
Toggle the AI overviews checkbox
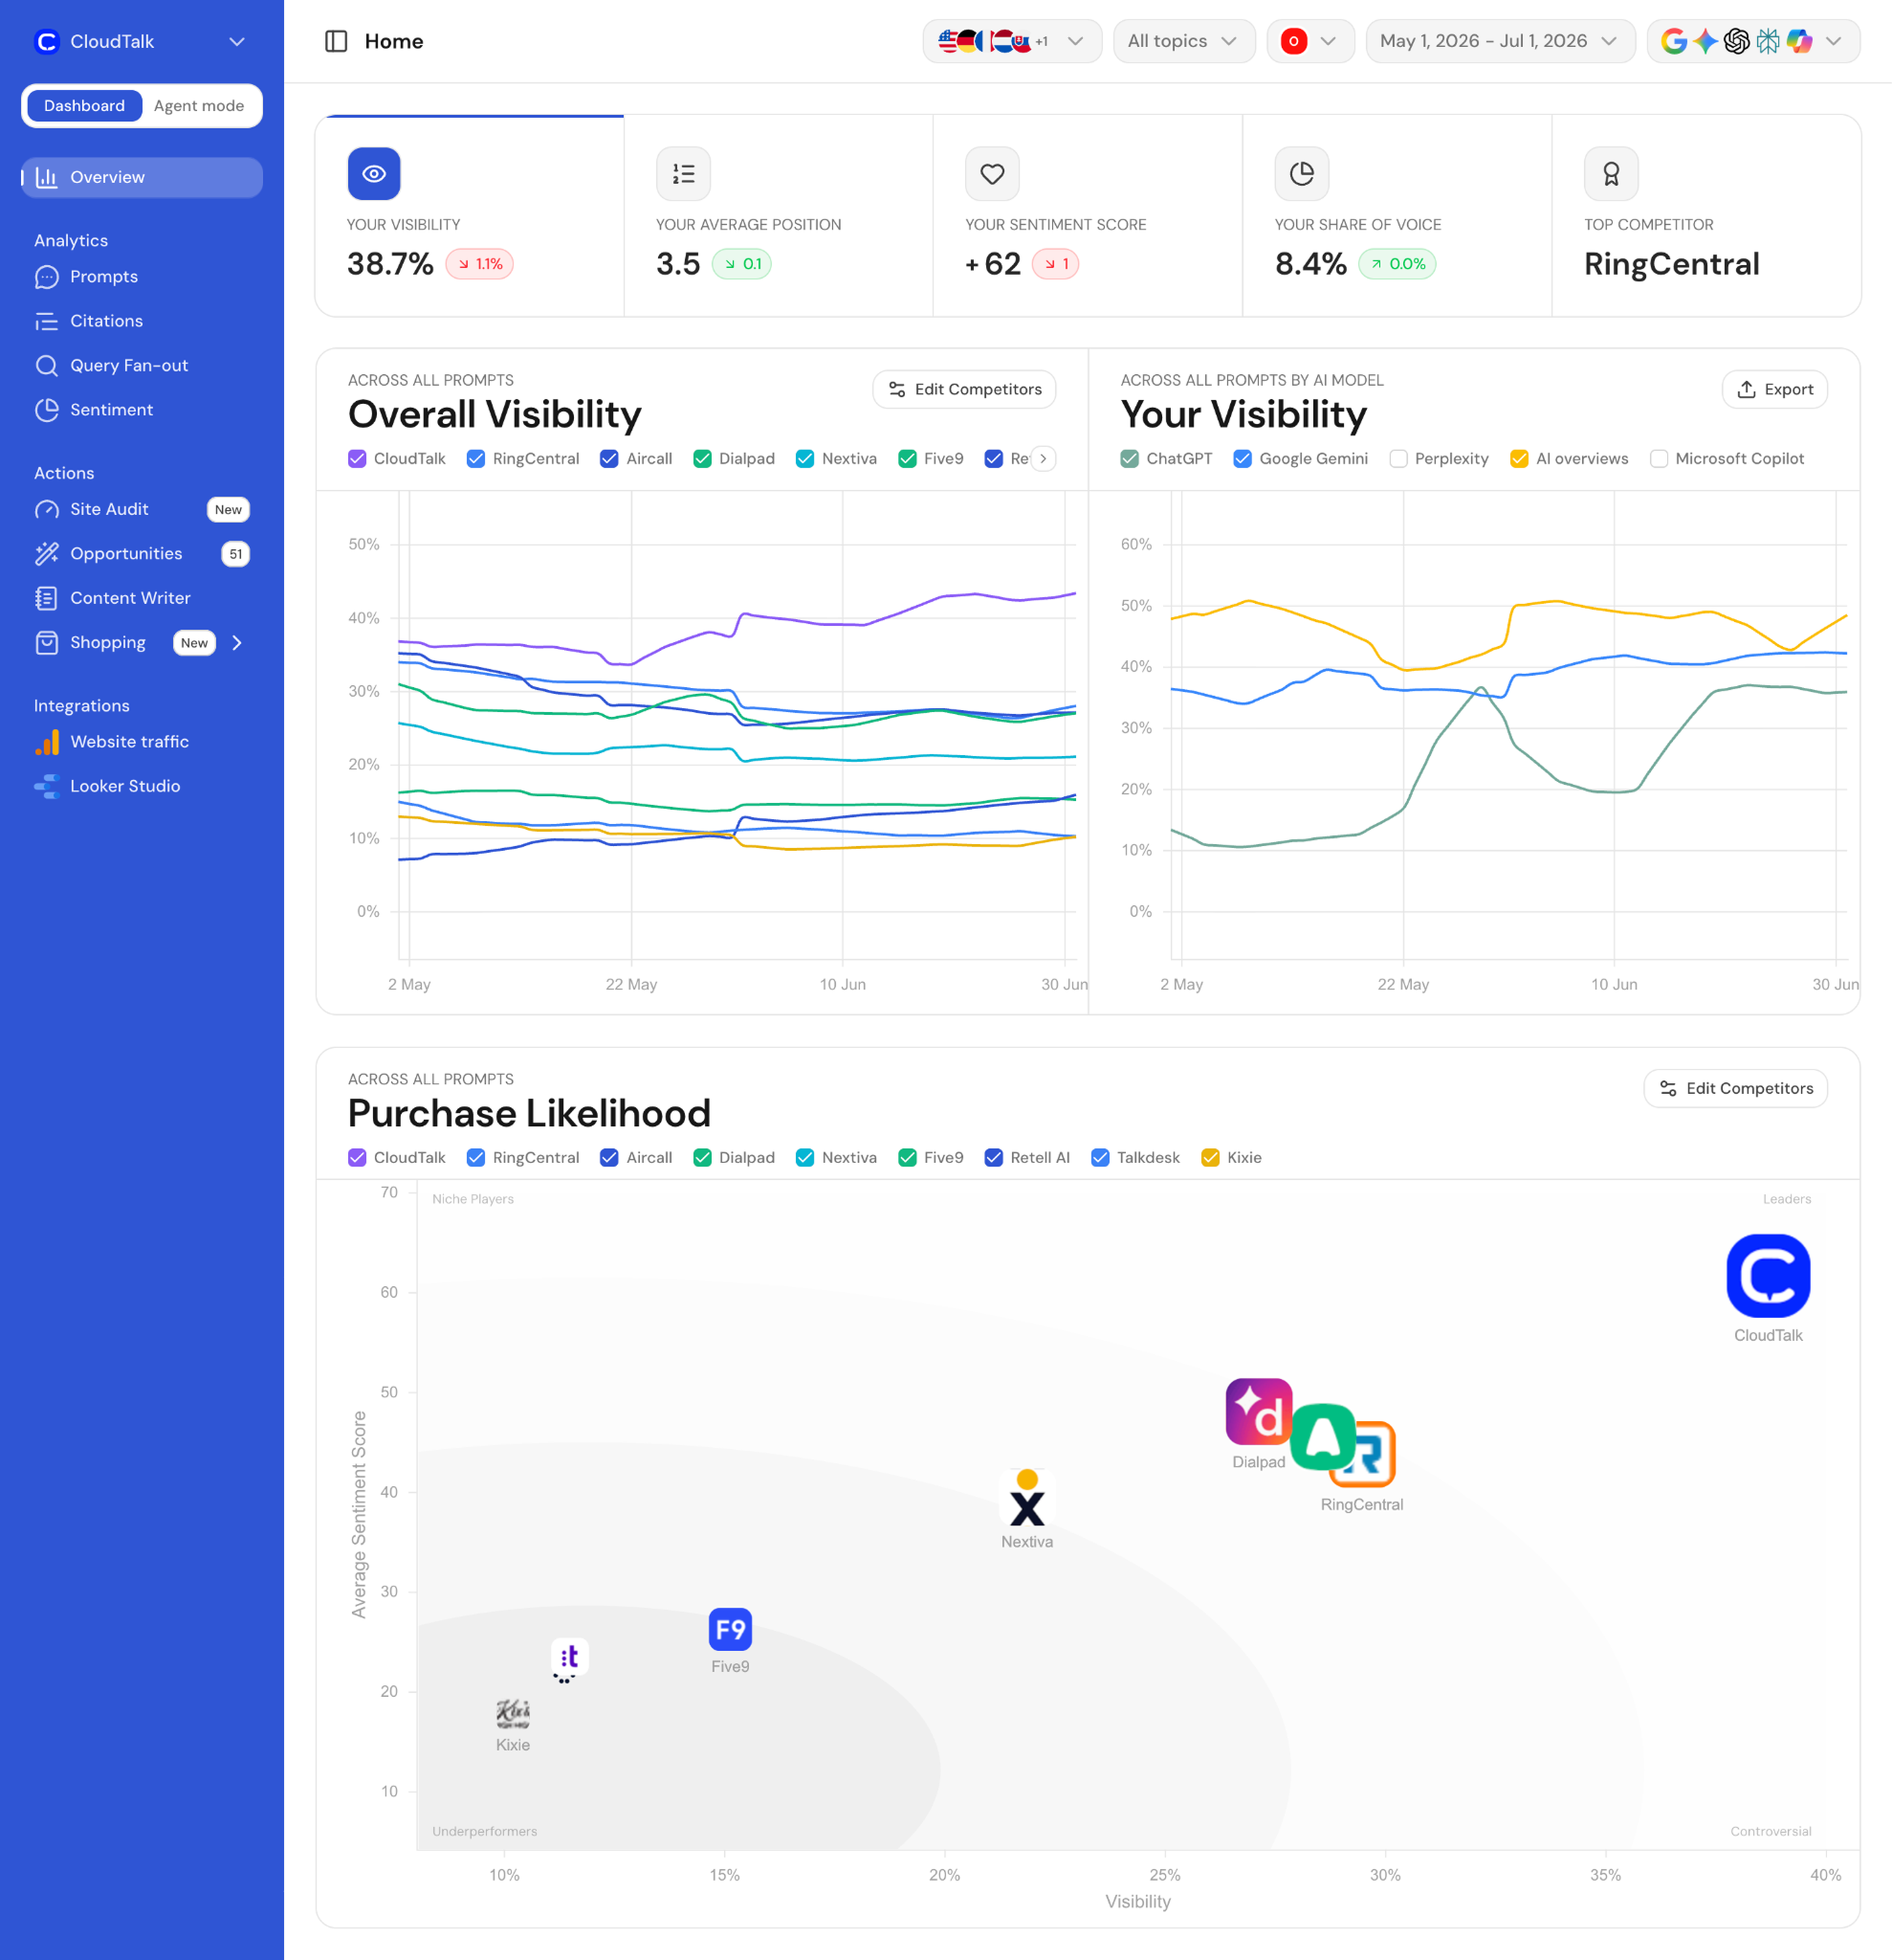1519,459
